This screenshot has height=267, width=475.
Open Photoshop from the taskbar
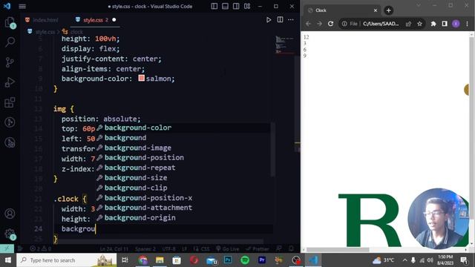[228, 260]
